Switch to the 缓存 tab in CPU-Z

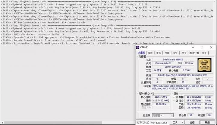pyautogui.click(x=150, y=53)
